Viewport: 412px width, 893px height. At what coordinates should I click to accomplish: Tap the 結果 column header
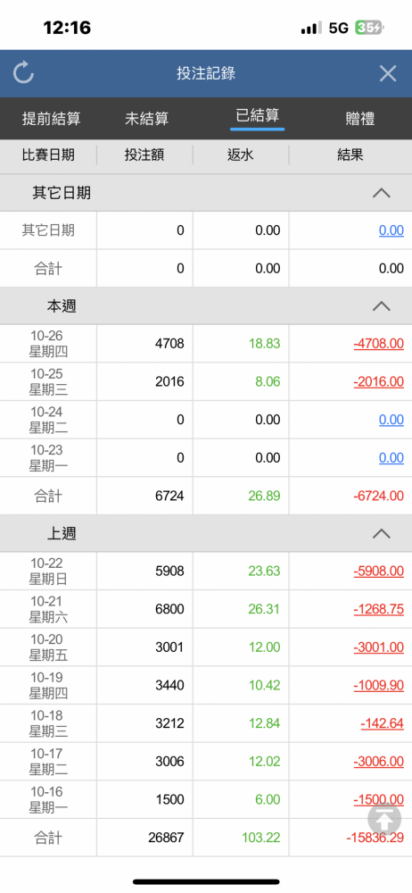[x=350, y=154]
